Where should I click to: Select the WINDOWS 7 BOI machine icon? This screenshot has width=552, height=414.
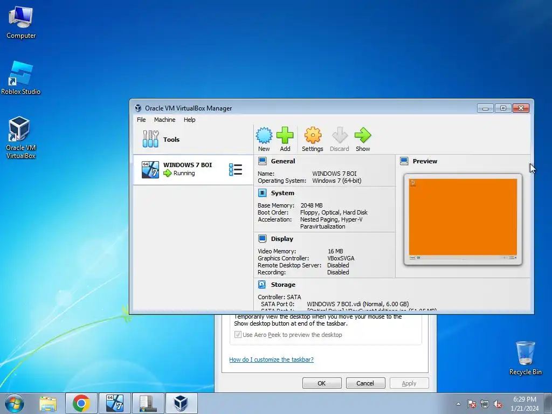coord(150,170)
